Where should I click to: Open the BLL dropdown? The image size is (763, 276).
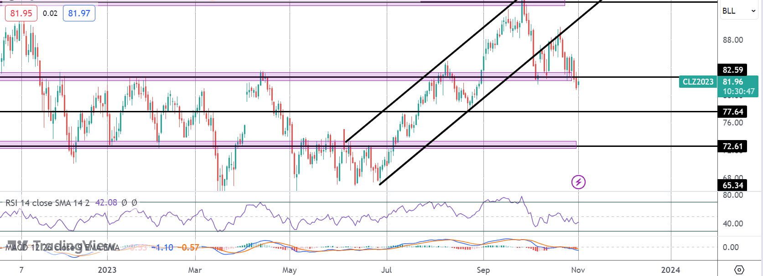739,11
